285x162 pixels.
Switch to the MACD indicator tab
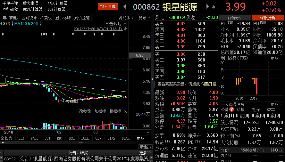point(34,138)
